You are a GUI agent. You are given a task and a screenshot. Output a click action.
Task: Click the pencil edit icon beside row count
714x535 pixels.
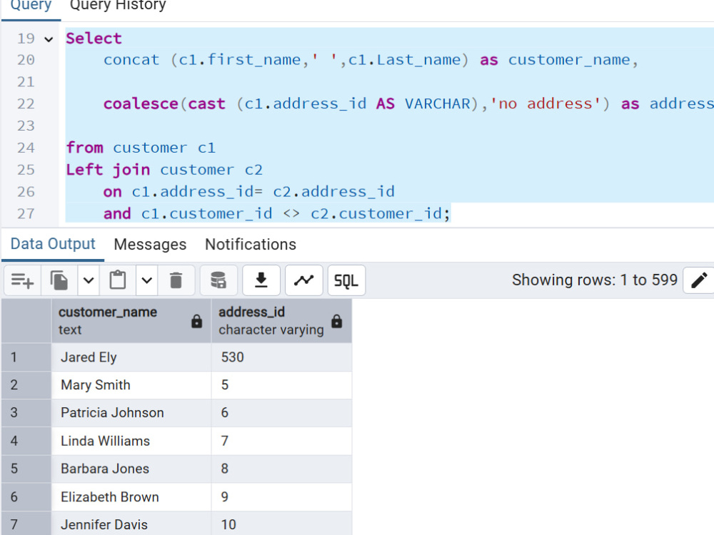pyautogui.click(x=699, y=280)
